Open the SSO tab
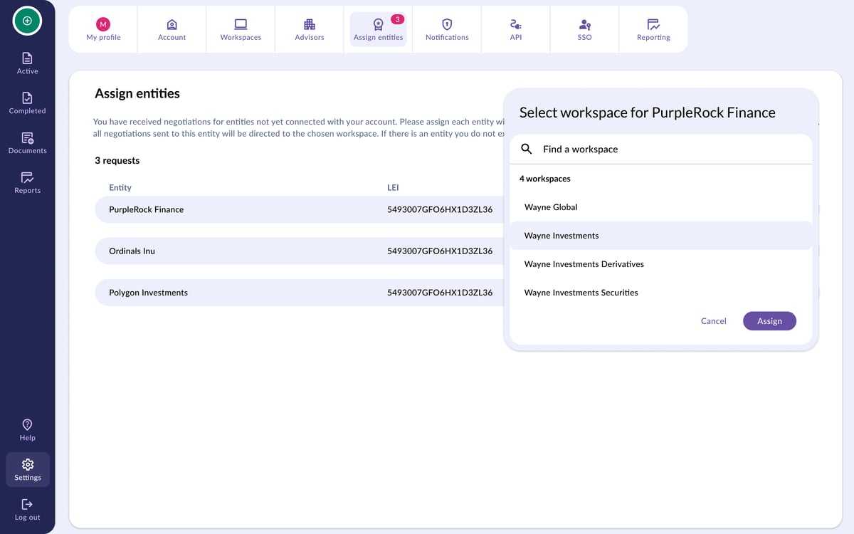 coord(585,30)
